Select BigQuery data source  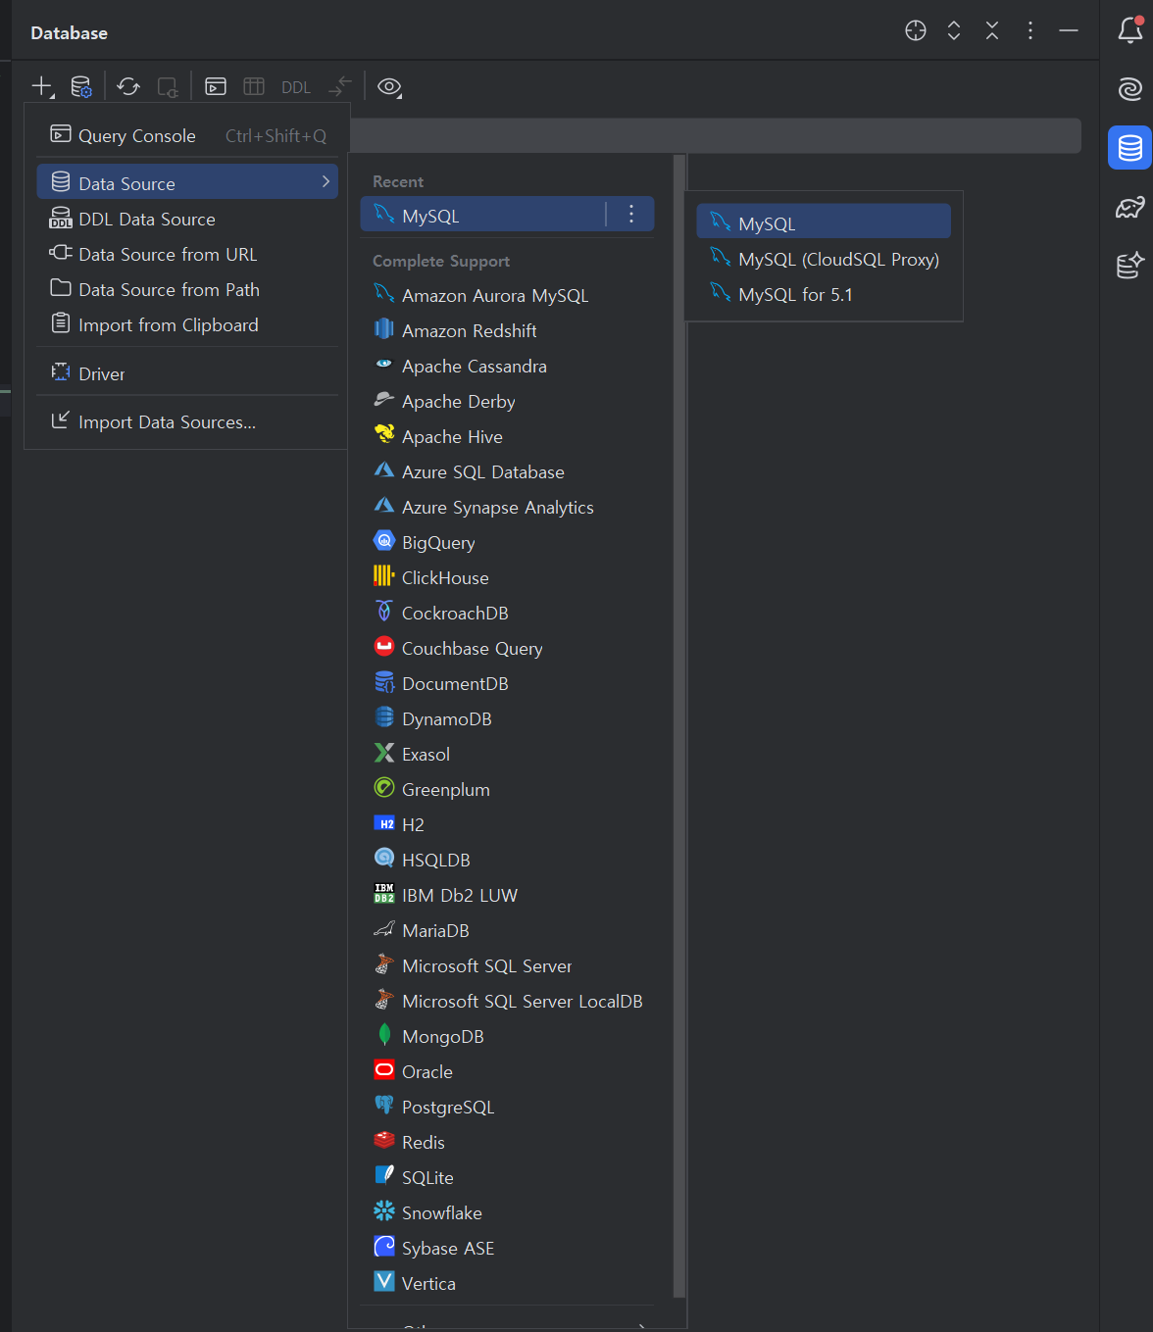tap(507, 542)
